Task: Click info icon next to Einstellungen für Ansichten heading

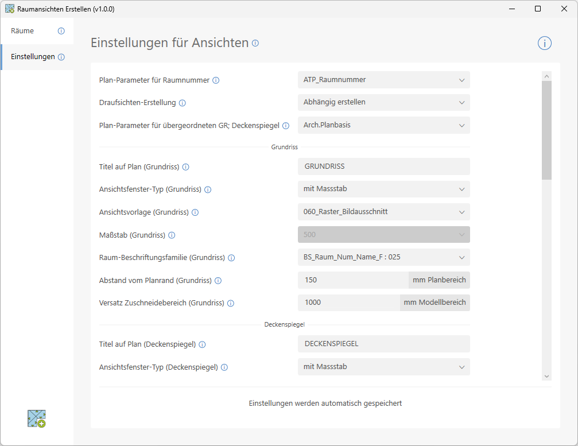Action: [255, 43]
